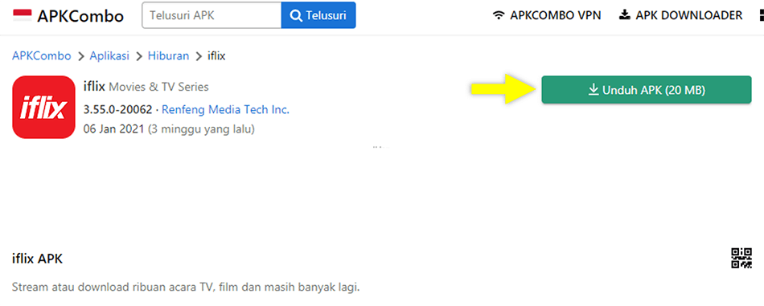Screen dimensions: 764x306
Task: Click the iflix breadcrumb item
Action: point(216,56)
